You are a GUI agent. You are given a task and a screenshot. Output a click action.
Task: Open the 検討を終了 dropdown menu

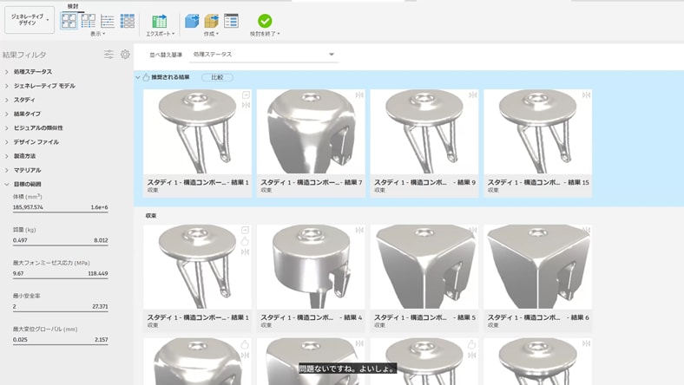click(265, 34)
